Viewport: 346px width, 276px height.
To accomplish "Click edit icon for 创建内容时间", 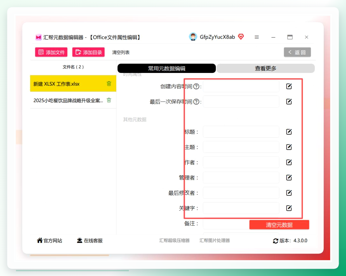I will (289, 86).
